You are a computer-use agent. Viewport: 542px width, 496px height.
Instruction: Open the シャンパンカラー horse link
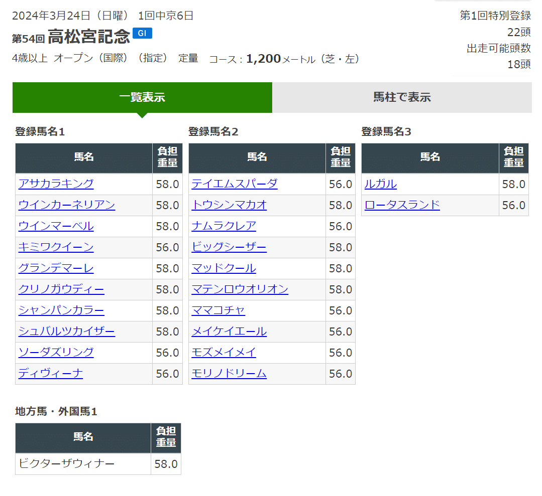coord(61,310)
